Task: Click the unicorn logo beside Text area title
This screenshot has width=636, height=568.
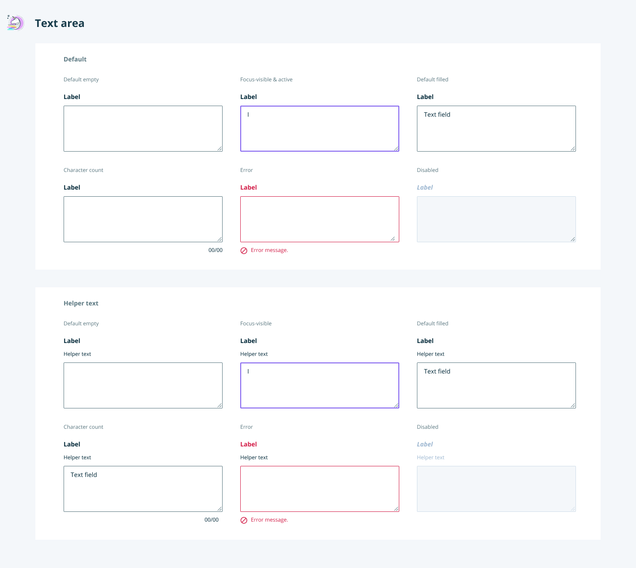Action: [x=15, y=23]
